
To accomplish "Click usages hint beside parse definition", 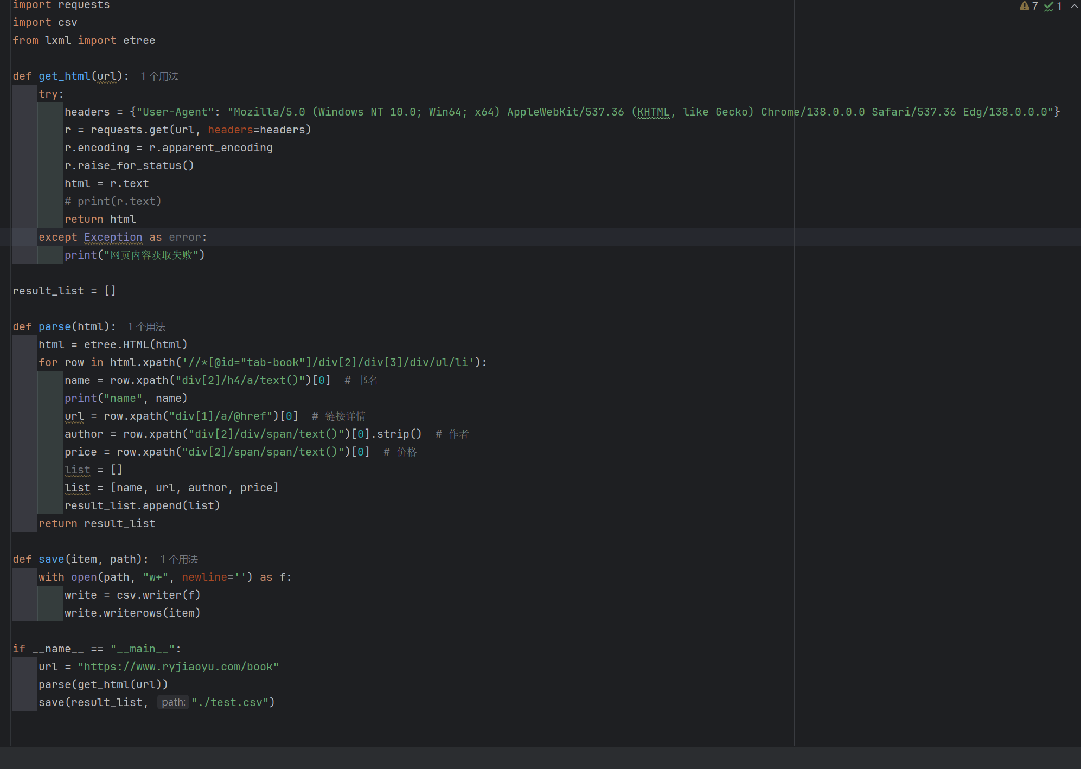I will pyautogui.click(x=146, y=327).
